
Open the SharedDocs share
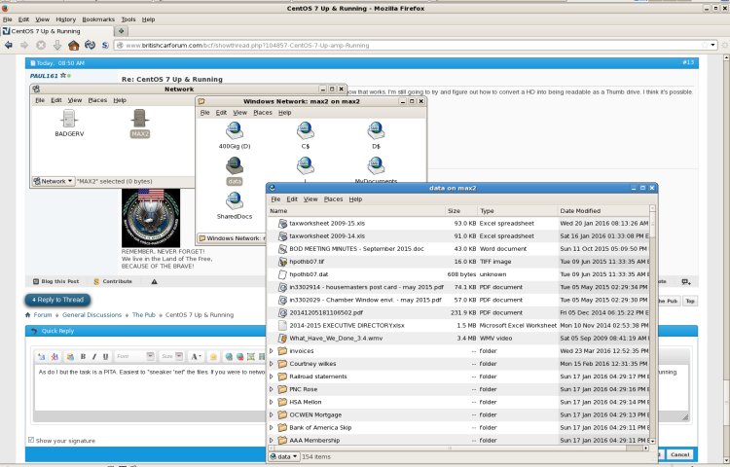coord(235,205)
